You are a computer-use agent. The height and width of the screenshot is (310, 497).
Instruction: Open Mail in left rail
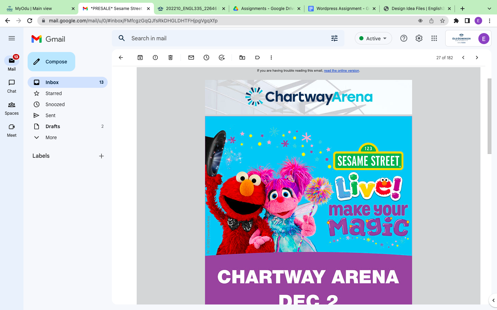click(12, 63)
